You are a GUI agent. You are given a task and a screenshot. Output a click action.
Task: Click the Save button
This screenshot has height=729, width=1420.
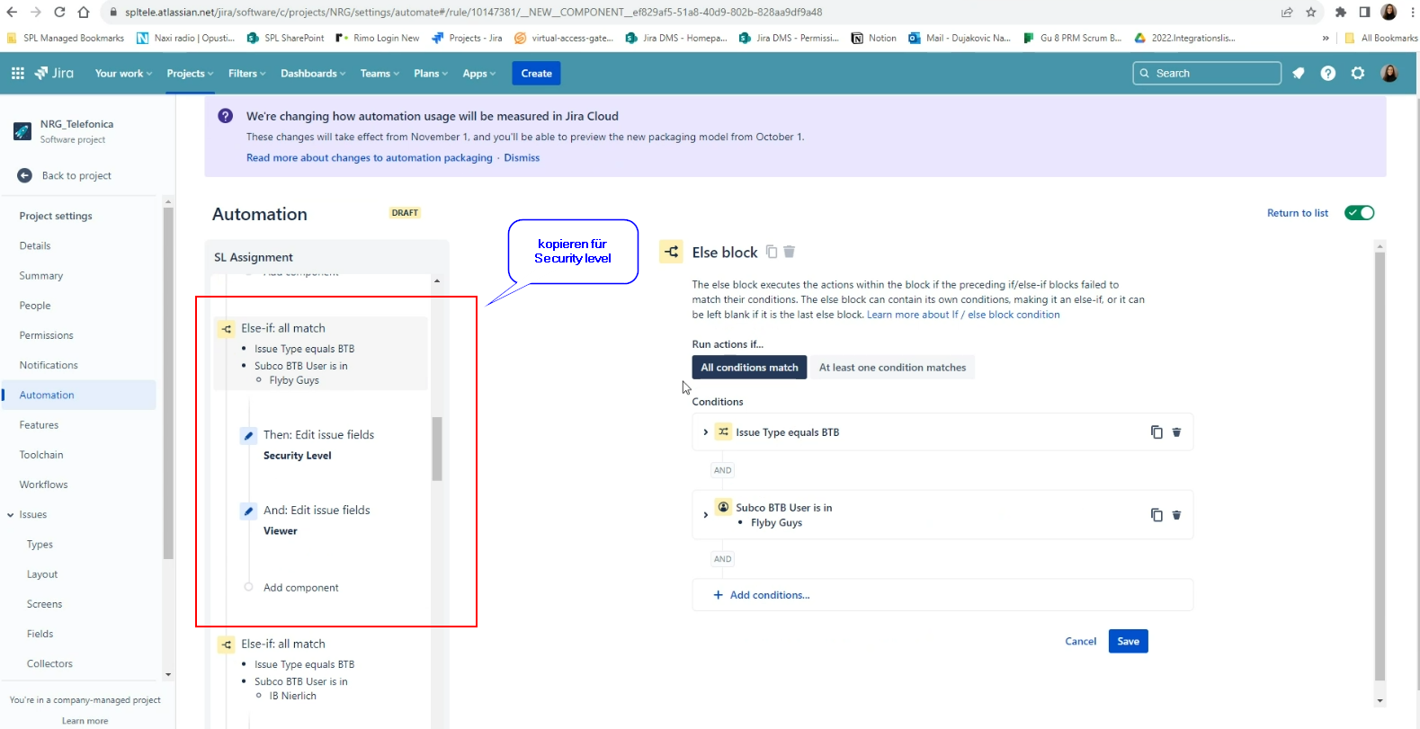click(1128, 641)
